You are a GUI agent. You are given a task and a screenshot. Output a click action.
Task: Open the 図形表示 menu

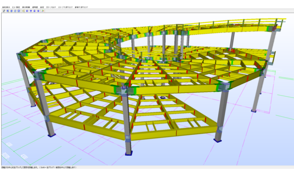[x=5, y=7]
